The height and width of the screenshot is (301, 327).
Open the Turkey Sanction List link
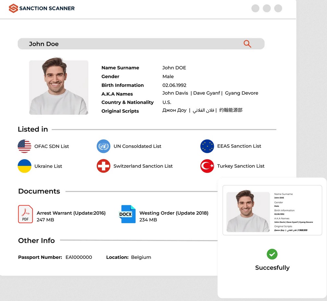coord(241,166)
